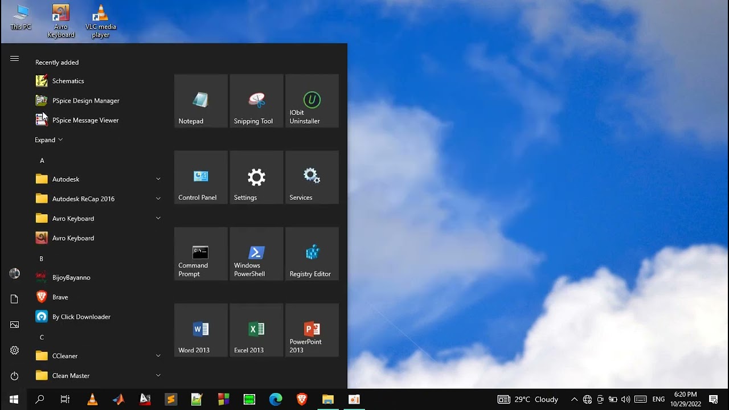The height and width of the screenshot is (410, 729).
Task: Open the taskbar Search magnifier
Action: pos(39,399)
